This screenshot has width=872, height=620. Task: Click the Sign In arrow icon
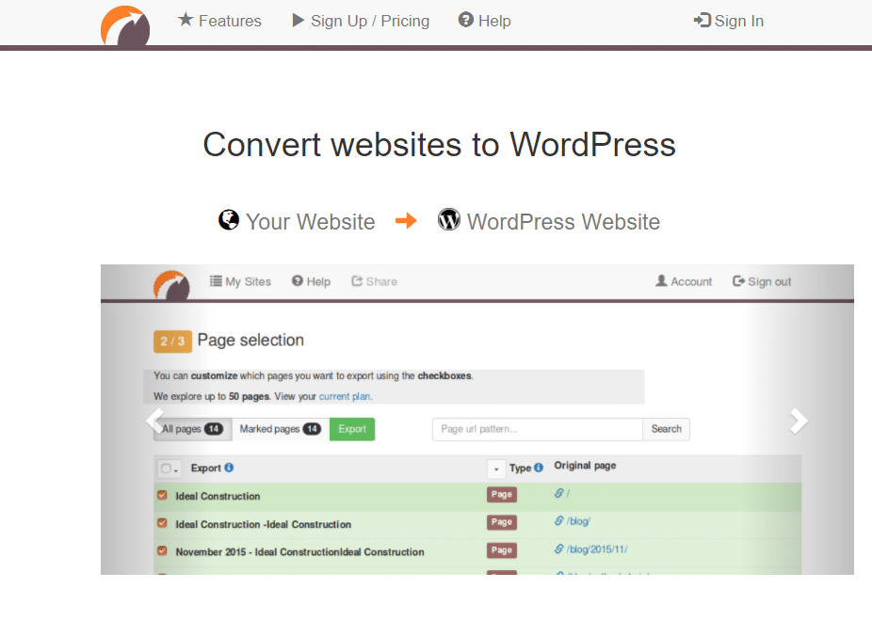[x=701, y=20]
